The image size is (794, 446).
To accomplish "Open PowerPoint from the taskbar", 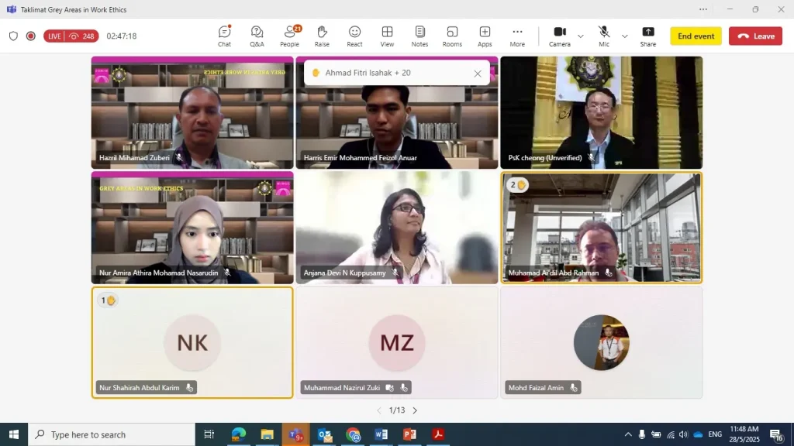I will [409, 434].
